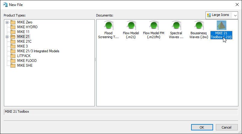Click the LITPACK folder icon
The image size is (242, 134).
point(13,56)
